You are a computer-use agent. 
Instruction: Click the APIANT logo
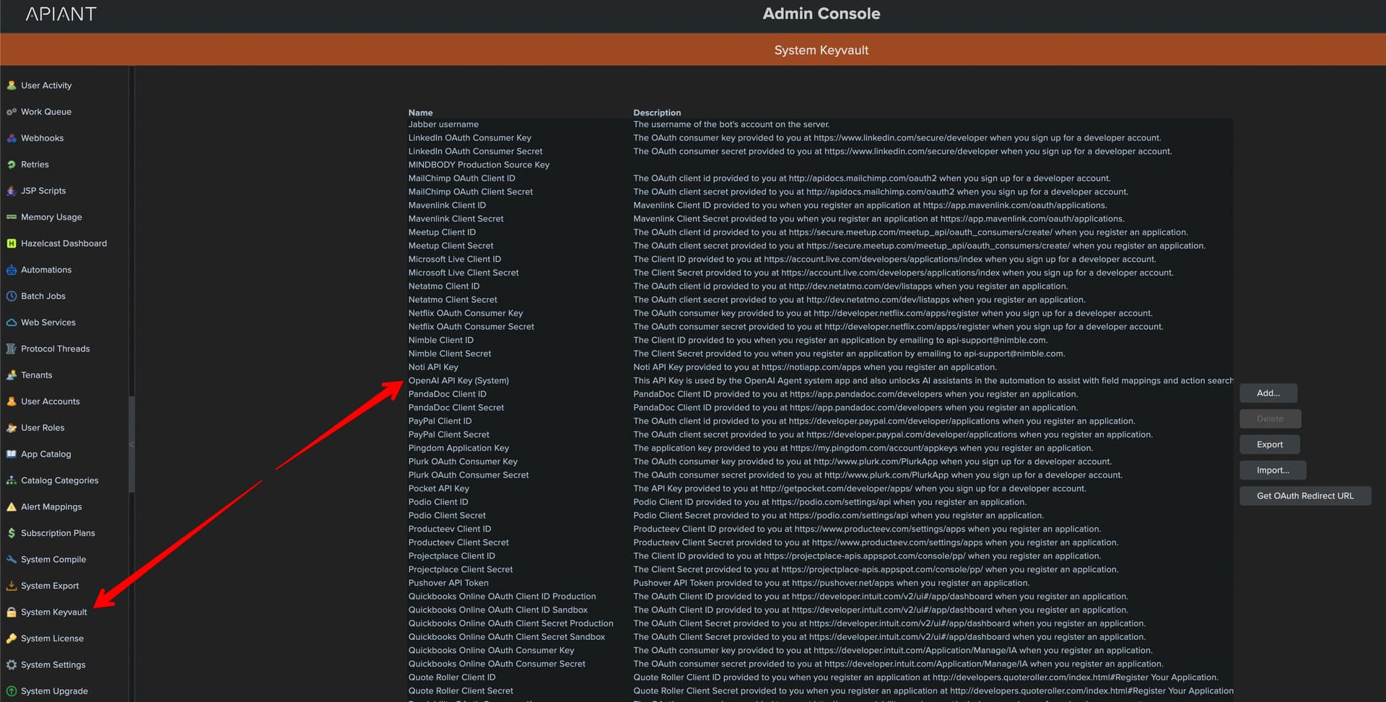(61, 14)
